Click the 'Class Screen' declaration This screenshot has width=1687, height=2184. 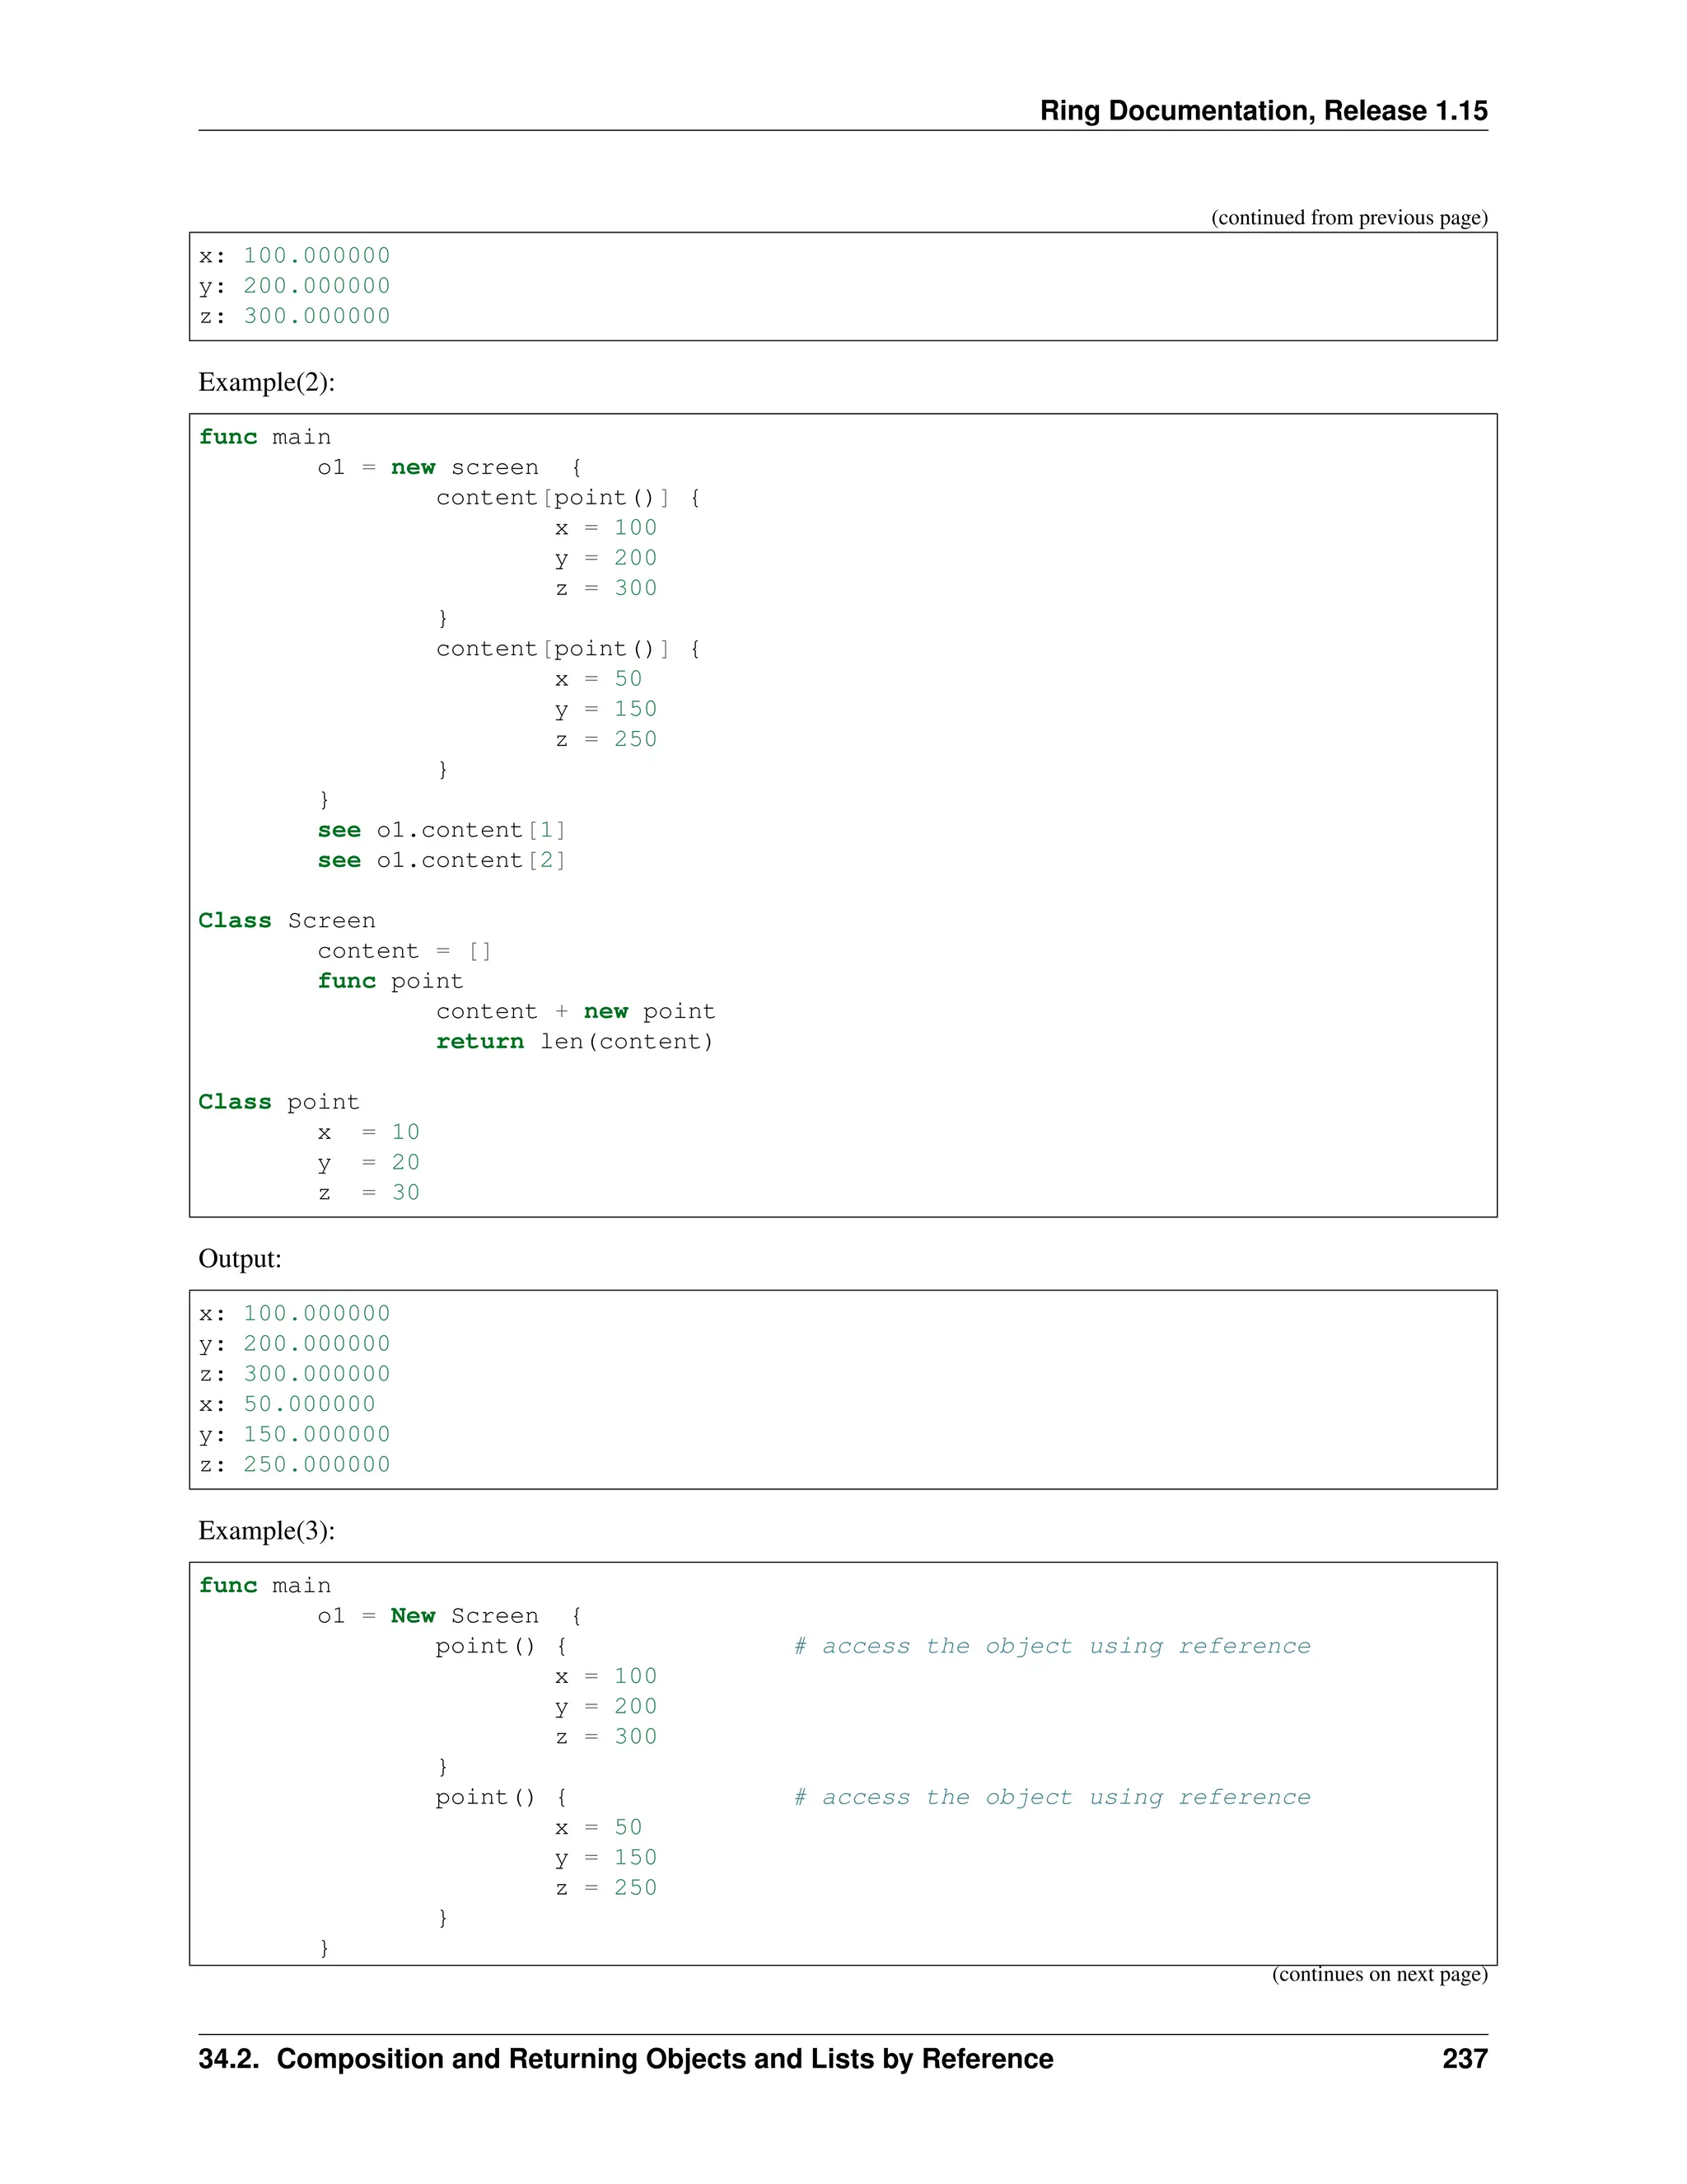click(286, 920)
